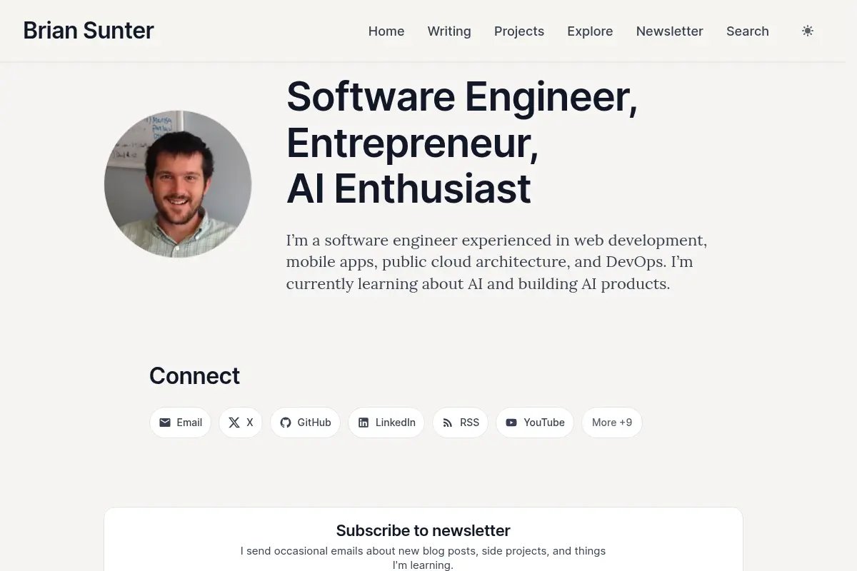Open the Home navigation item
Viewport: 857px width, 571px height.
tap(386, 31)
